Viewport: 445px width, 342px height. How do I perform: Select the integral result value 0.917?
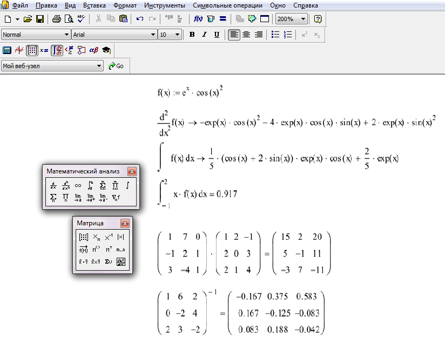pyautogui.click(x=227, y=194)
